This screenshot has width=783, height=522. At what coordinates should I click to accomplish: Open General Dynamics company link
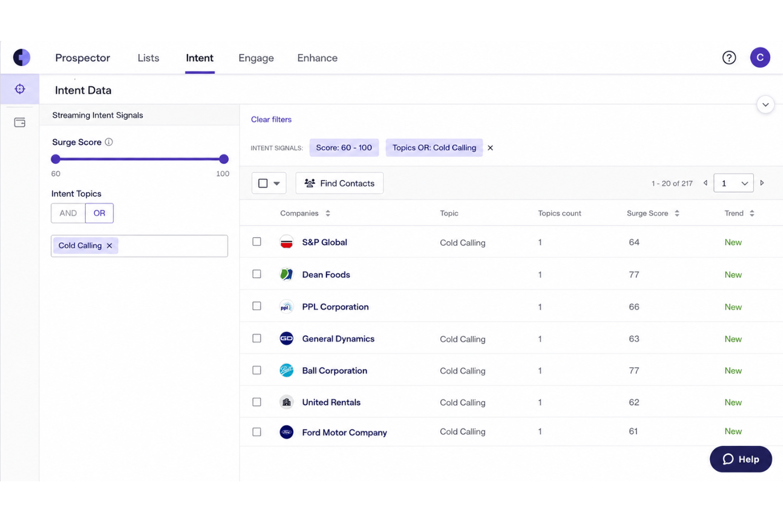click(338, 338)
